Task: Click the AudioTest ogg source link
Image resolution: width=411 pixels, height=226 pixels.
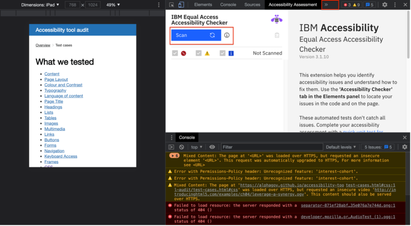Action: pyautogui.click(x=348, y=217)
